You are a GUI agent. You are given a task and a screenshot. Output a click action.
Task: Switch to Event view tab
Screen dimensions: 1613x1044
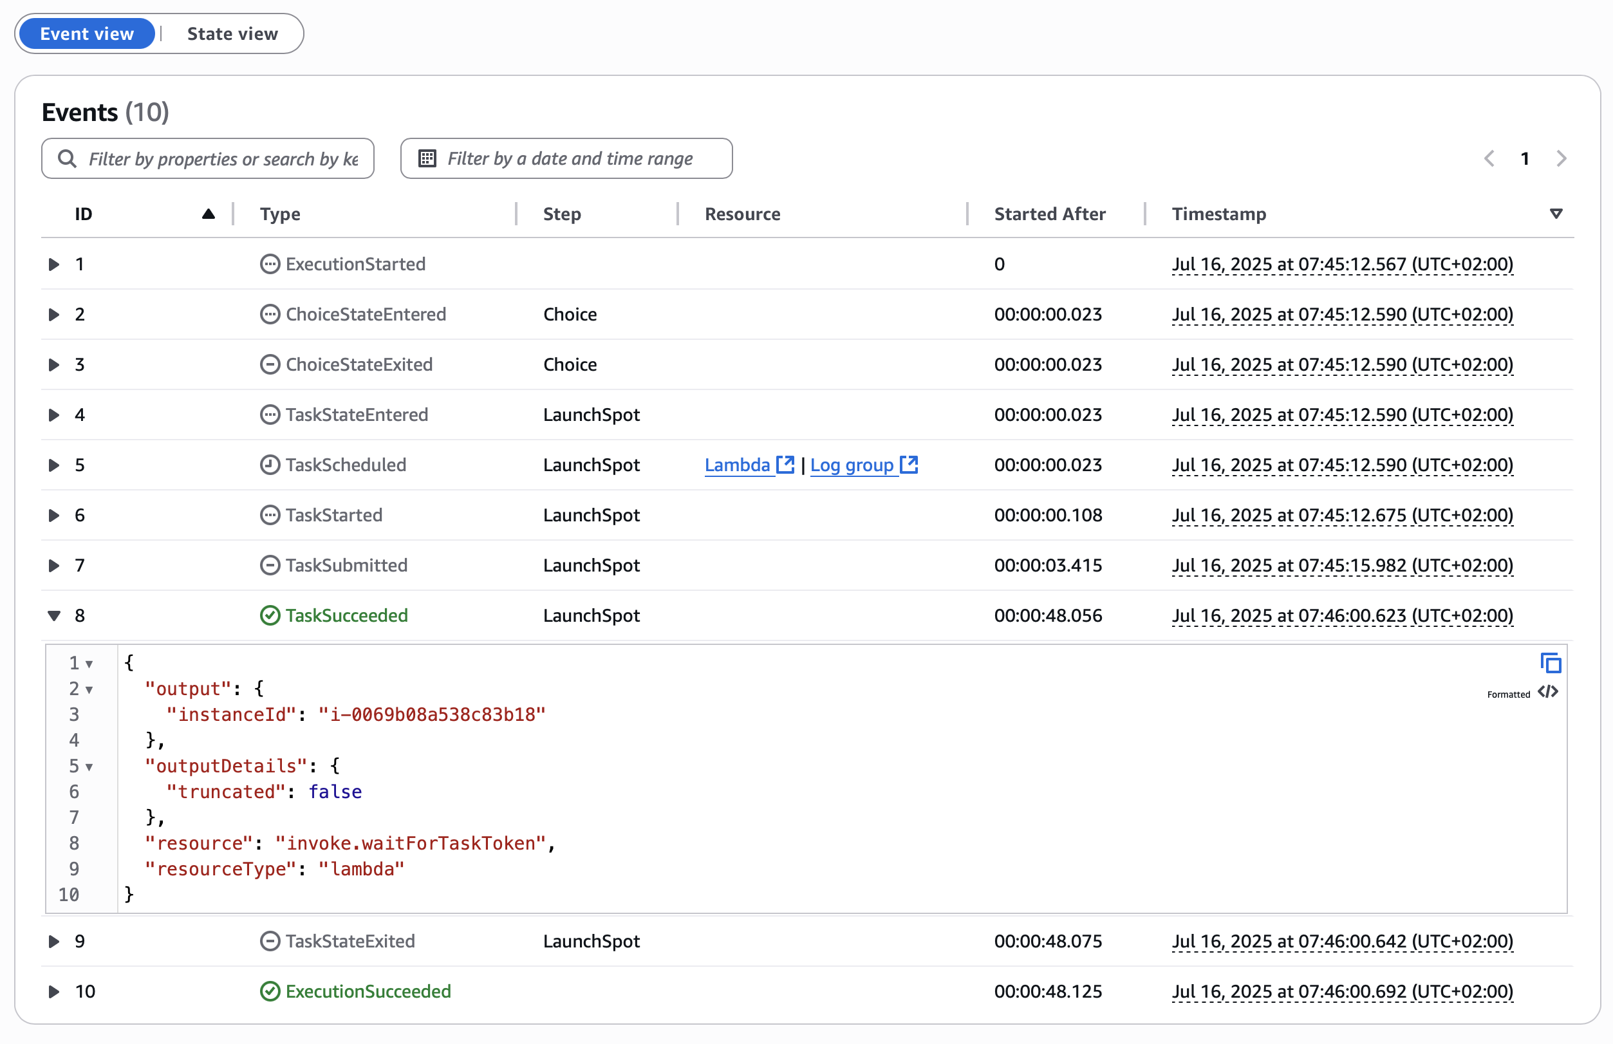[x=87, y=34]
